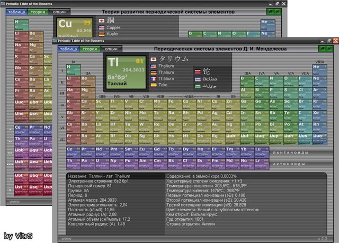Image resolution: width=339 pixels, height=243 pixels.
Task: Select the Lr actinoid cell
Action: [x=262, y=164]
